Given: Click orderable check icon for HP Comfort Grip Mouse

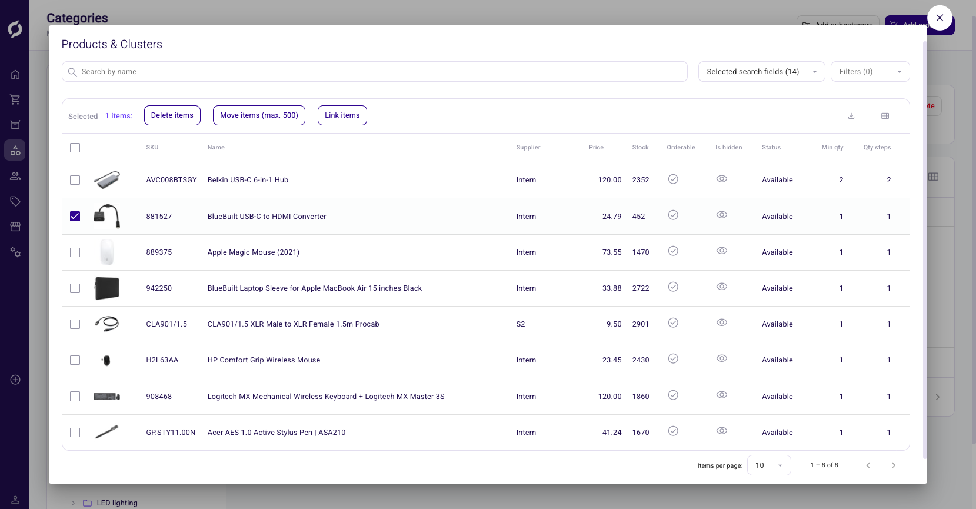Looking at the screenshot, I should click(673, 358).
